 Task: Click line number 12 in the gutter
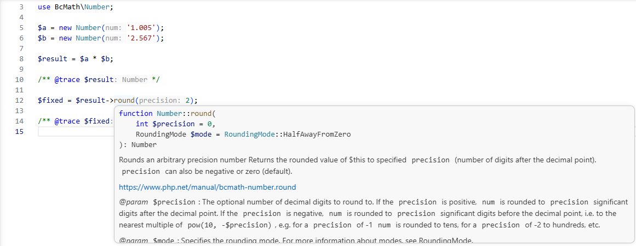(x=19, y=101)
